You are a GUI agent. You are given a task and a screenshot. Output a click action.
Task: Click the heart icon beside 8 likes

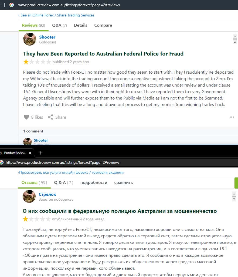[26, 117]
